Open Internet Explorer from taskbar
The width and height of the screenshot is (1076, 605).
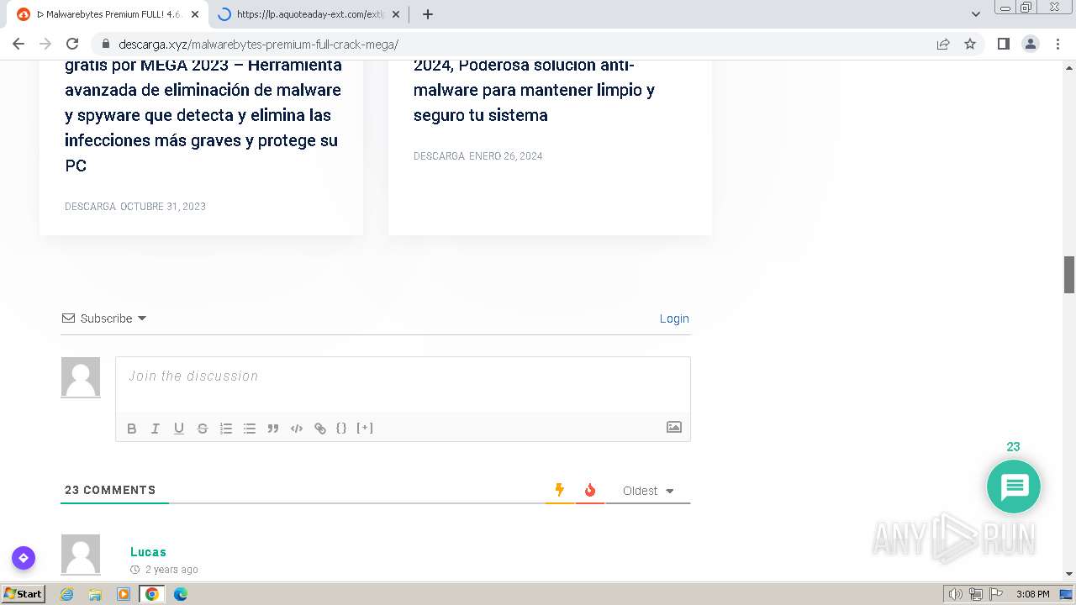coord(67,594)
